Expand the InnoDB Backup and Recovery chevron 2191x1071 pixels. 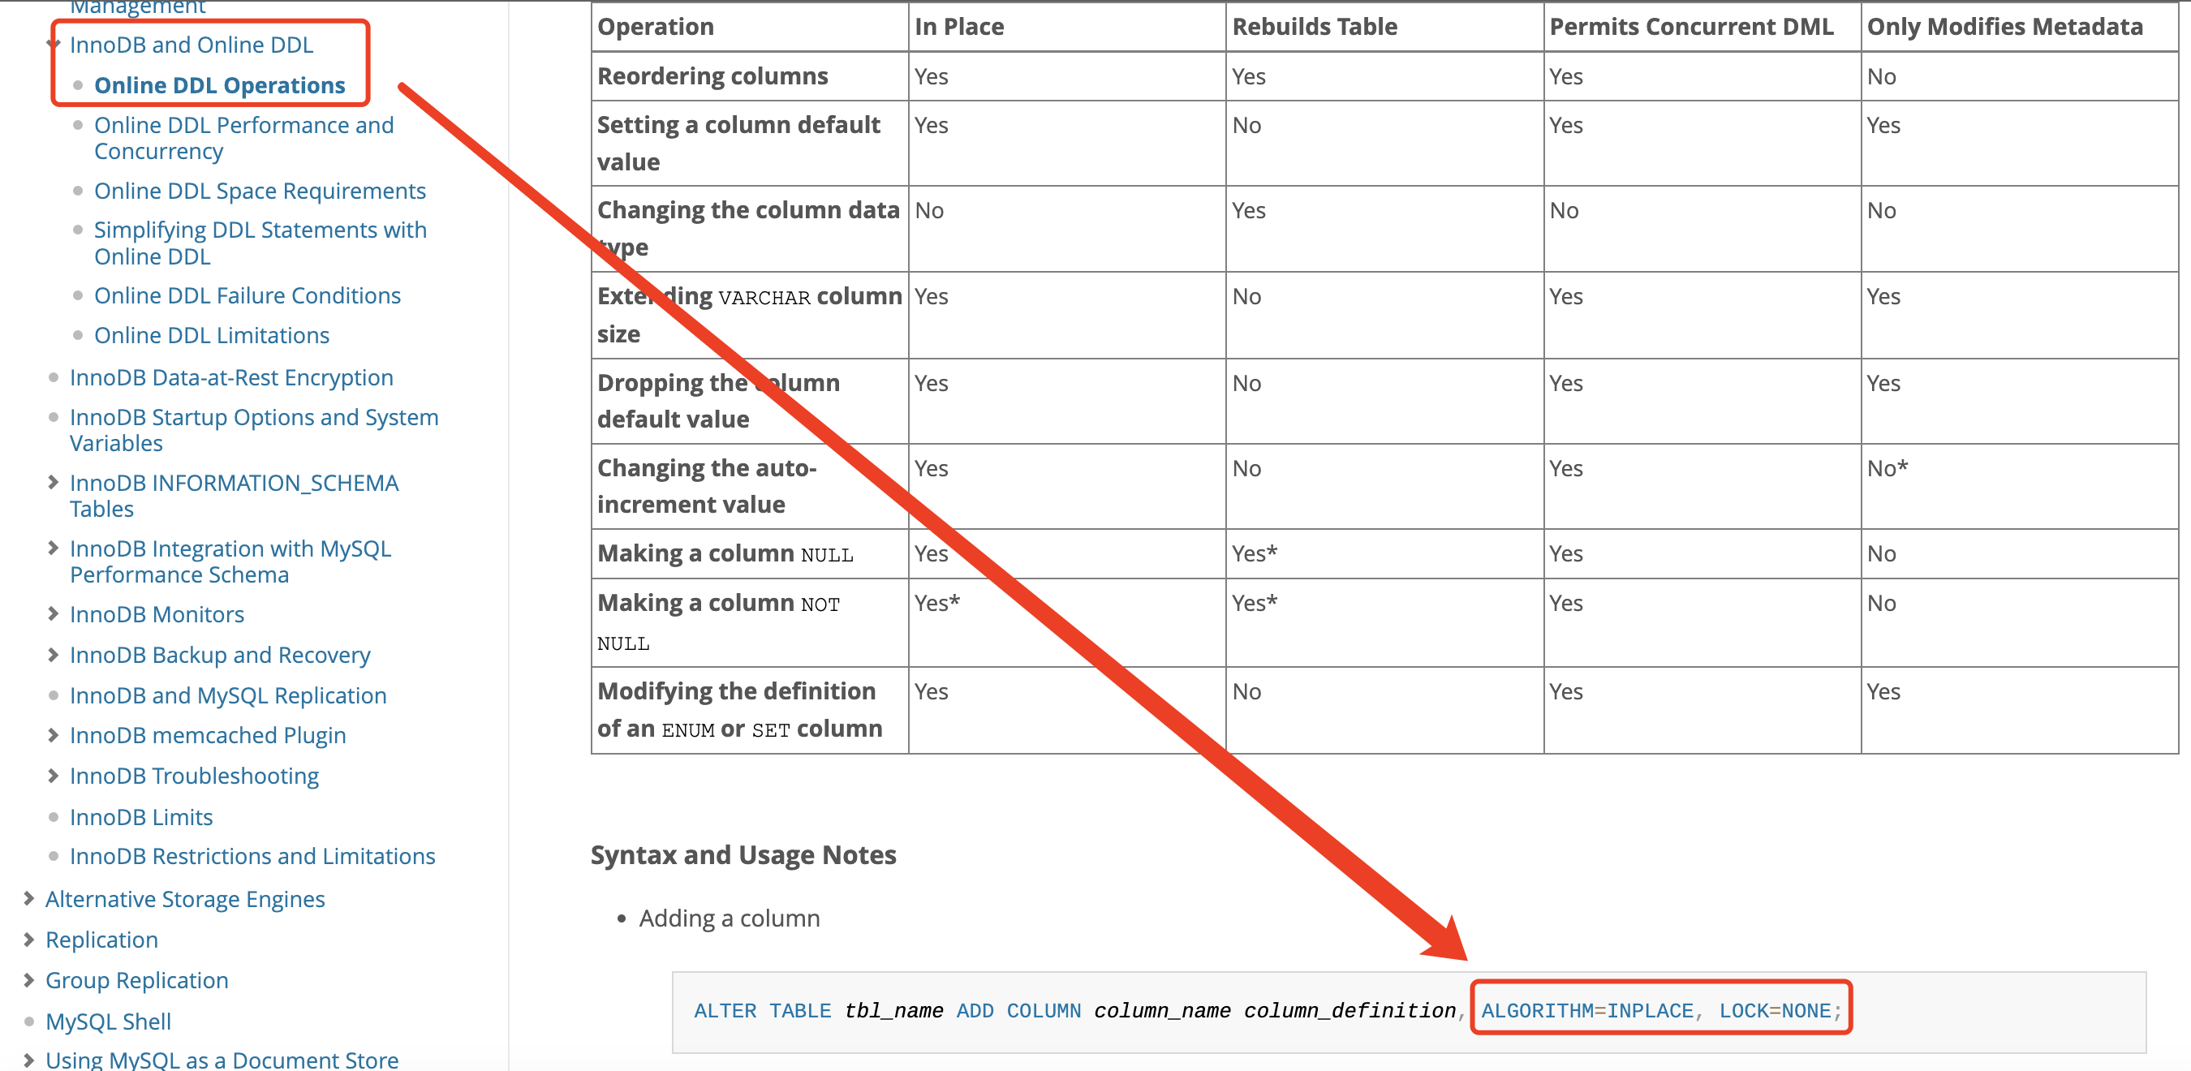(53, 654)
